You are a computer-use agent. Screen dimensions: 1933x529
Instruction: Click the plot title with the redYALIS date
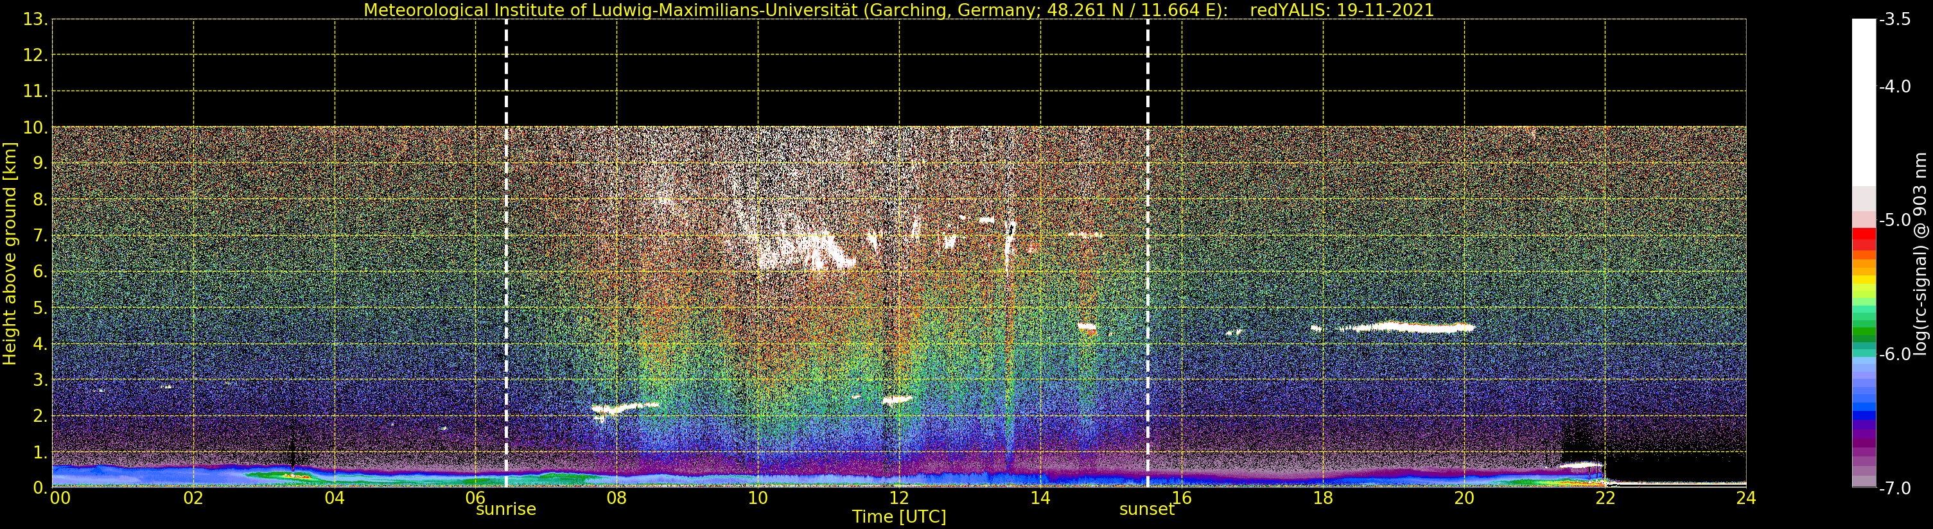coord(898,10)
